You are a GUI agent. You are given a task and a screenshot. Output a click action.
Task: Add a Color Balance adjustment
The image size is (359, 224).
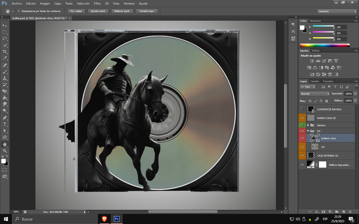pyautogui.click(x=315, y=68)
